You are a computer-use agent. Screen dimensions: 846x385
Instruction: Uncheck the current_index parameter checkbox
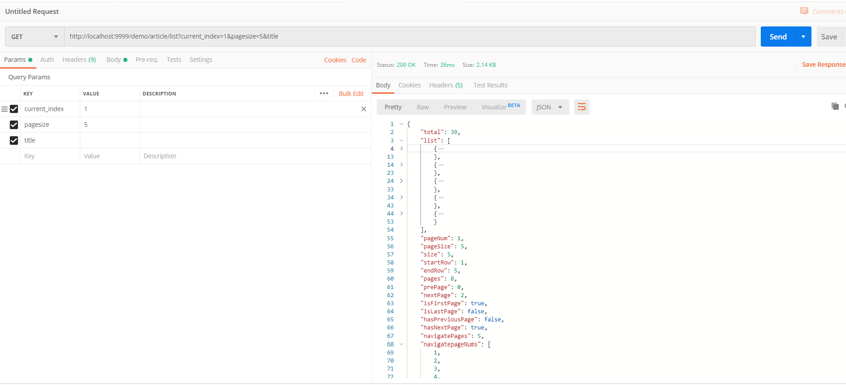[x=14, y=109]
